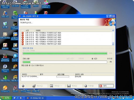Click the 시간 column header
The width and height of the screenshot is (134, 100).
[x=29, y=30]
